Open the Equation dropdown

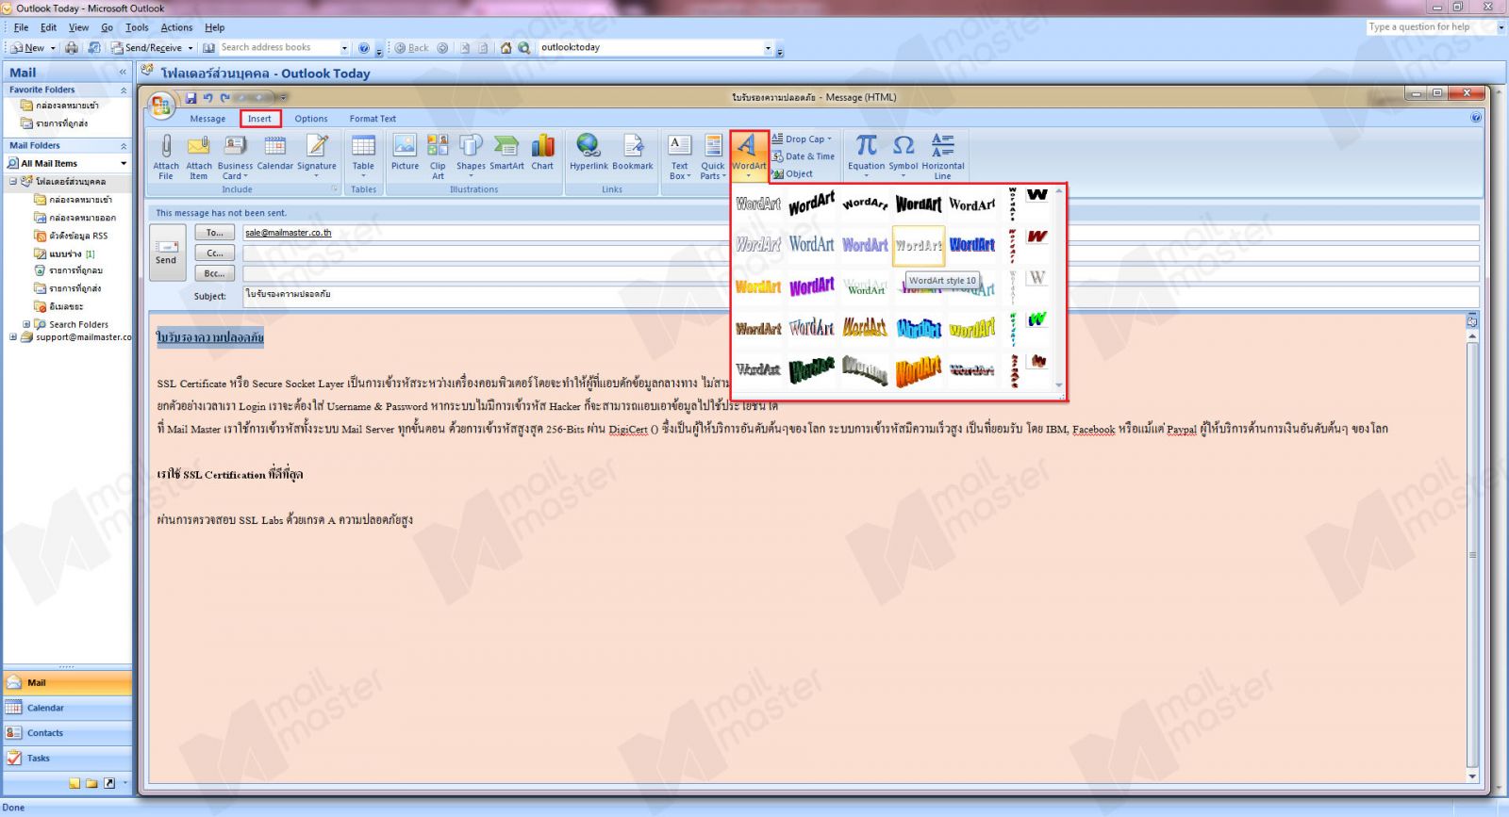pyautogui.click(x=866, y=156)
